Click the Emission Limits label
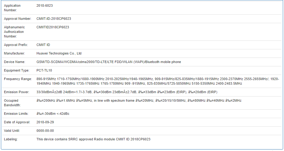 point(16,114)
